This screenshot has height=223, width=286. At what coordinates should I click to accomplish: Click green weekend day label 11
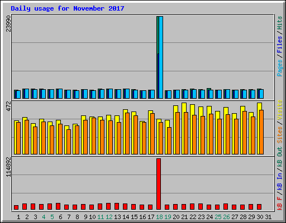click(x=101, y=217)
